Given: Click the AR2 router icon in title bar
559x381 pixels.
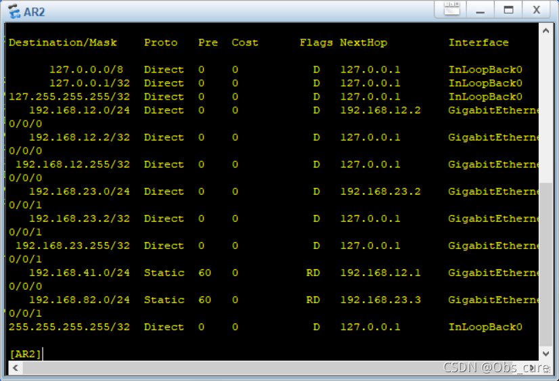Looking at the screenshot, I should point(14,12).
